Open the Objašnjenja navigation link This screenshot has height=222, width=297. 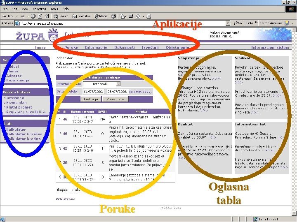[x=177, y=48]
